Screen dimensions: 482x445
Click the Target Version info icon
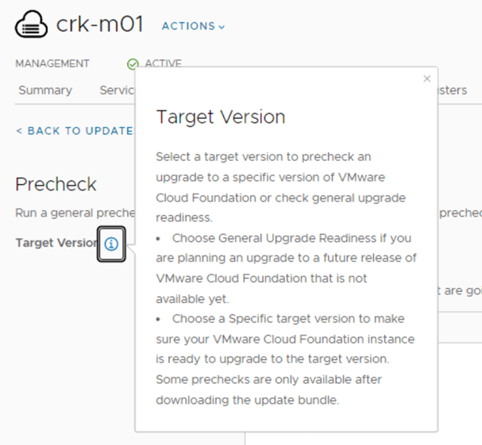click(111, 244)
